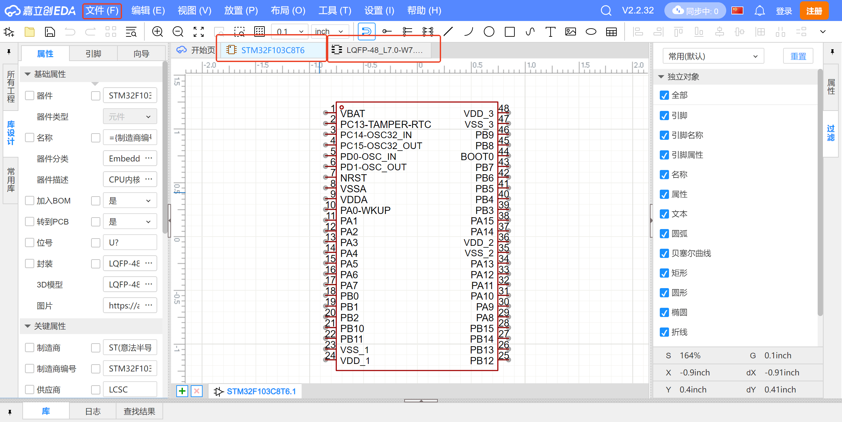Select the circle drawing tool
Image resolution: width=842 pixels, height=422 pixels.
coord(489,32)
